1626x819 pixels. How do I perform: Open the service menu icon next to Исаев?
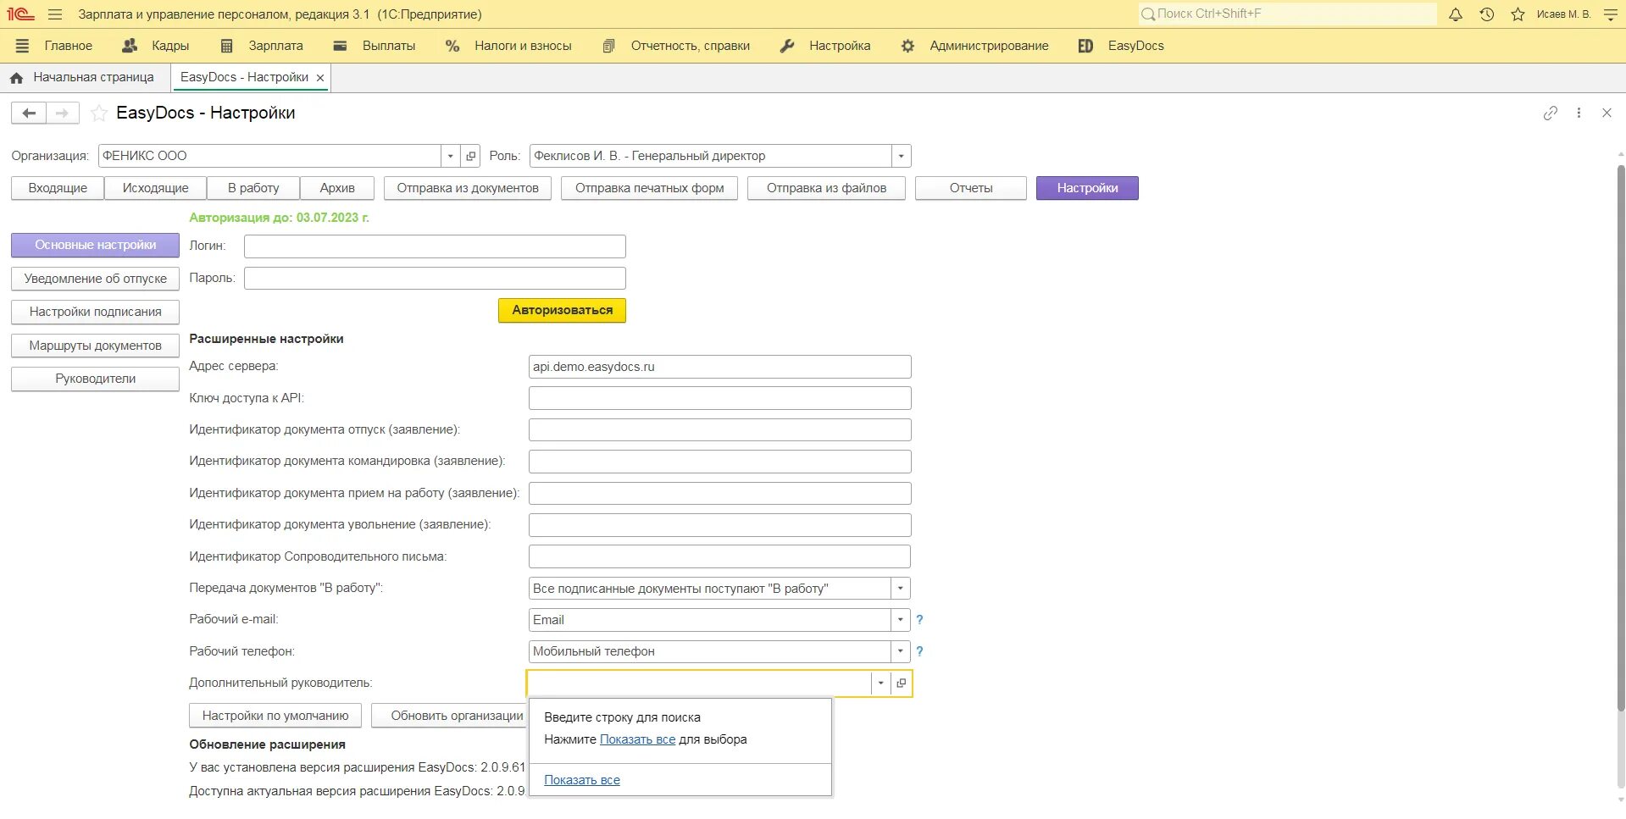[x=1611, y=14]
